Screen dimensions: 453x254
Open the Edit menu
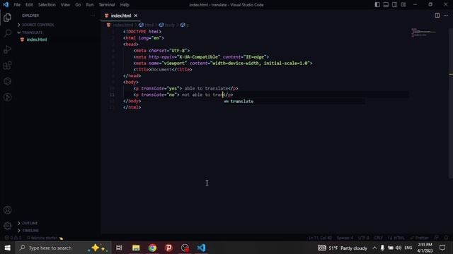pyautogui.click(x=29, y=5)
